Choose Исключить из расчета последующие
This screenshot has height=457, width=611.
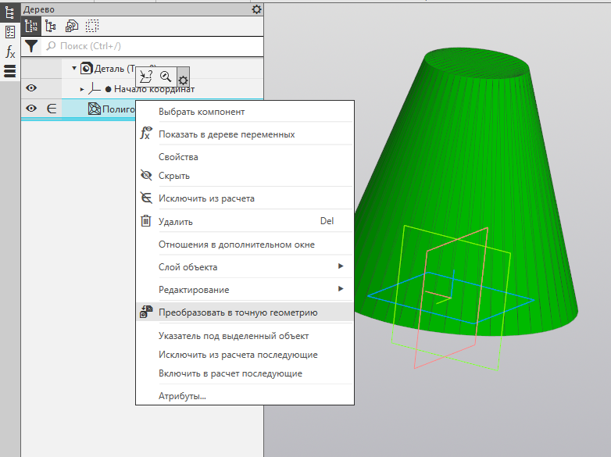pyautogui.click(x=245, y=355)
